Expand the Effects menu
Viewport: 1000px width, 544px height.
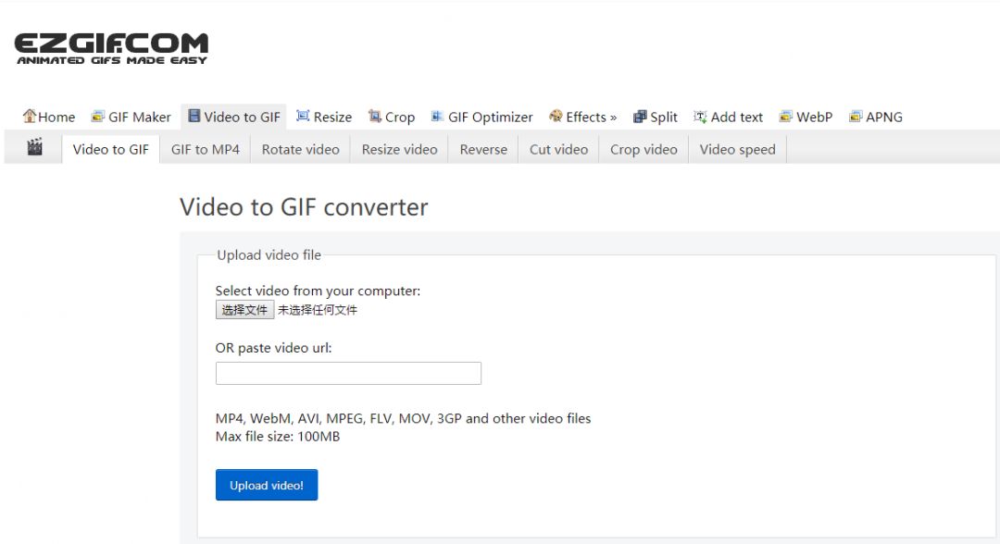pos(583,117)
